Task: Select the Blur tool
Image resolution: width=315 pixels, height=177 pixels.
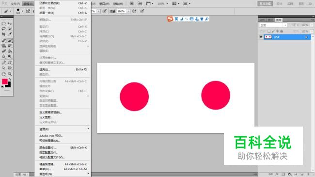Action: pos(3,57)
